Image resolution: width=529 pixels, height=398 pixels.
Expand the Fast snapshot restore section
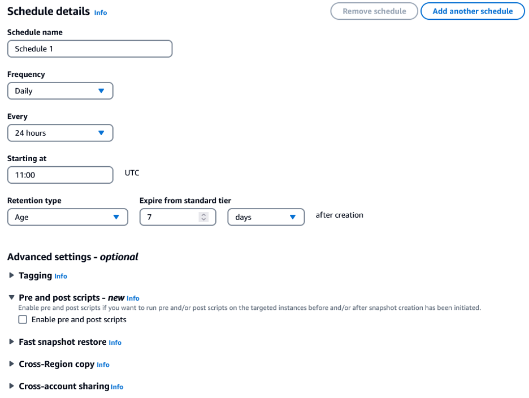point(12,343)
